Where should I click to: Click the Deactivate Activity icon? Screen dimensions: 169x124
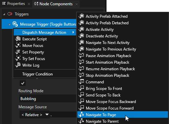coord(81,36)
